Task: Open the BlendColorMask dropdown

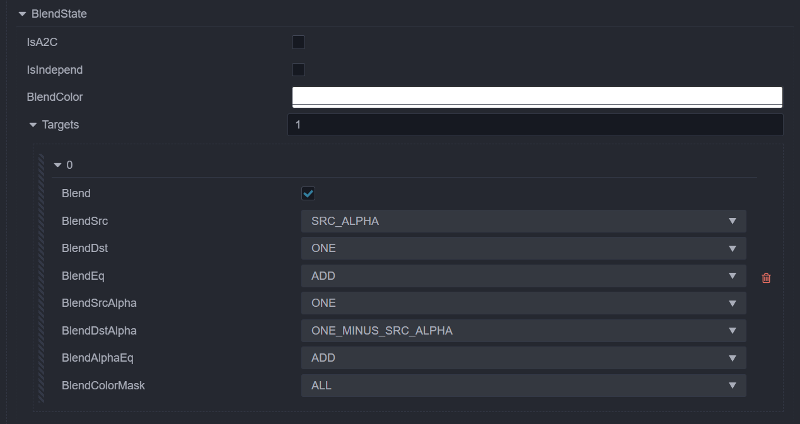Action: point(523,386)
